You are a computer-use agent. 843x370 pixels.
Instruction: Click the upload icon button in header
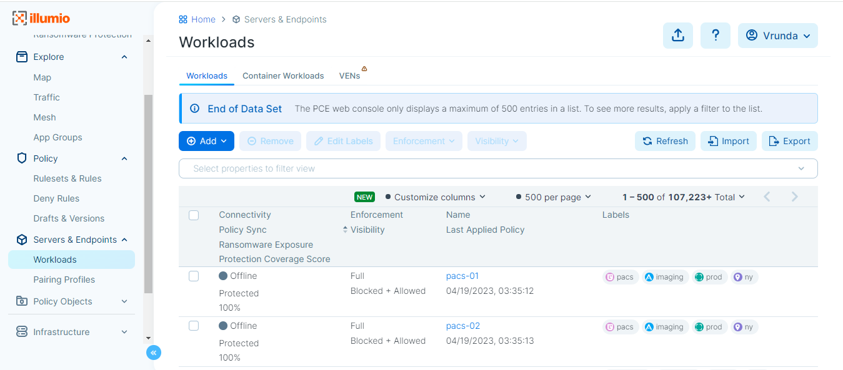(678, 36)
